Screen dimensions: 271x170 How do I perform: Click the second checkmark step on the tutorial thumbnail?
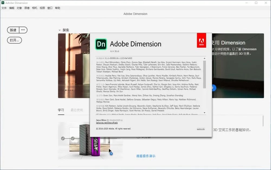(x=73, y=138)
